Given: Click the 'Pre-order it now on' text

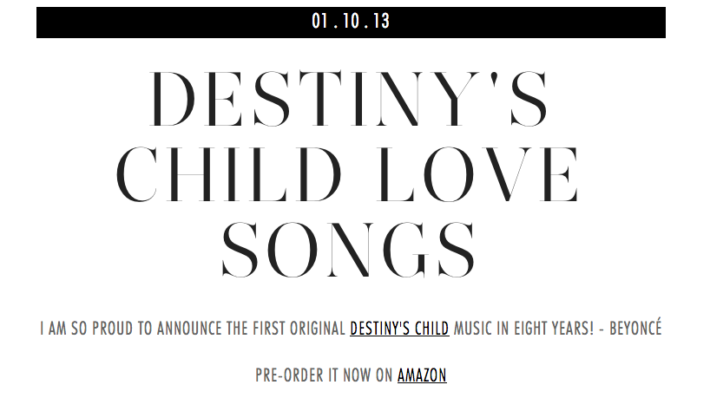Looking at the screenshot, I should click(325, 375).
